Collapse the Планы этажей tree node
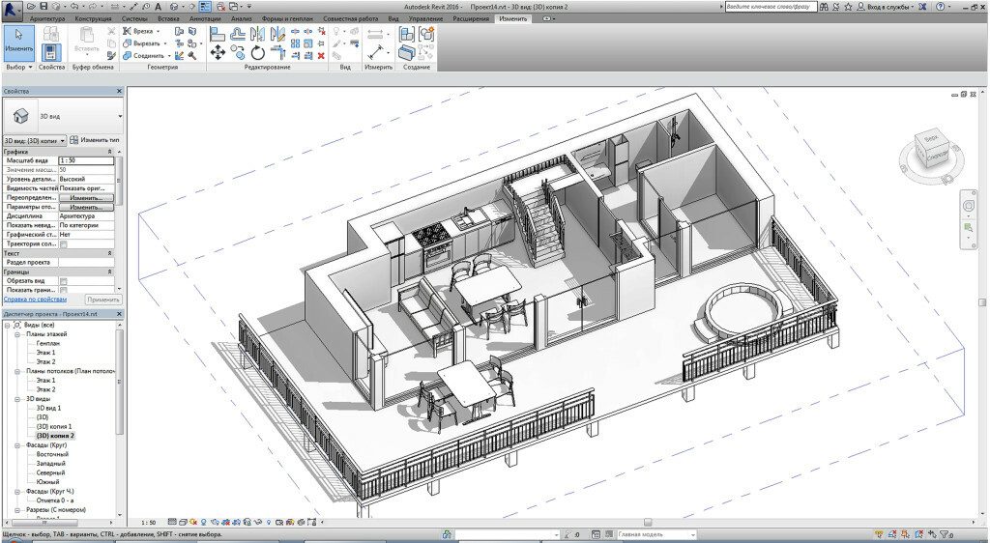 18,333
